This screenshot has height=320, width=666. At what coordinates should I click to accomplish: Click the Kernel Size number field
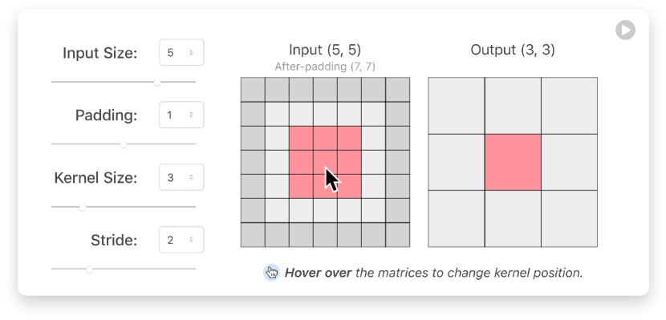[181, 177]
